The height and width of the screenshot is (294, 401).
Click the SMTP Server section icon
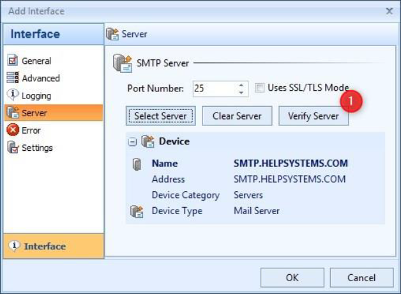click(x=122, y=63)
